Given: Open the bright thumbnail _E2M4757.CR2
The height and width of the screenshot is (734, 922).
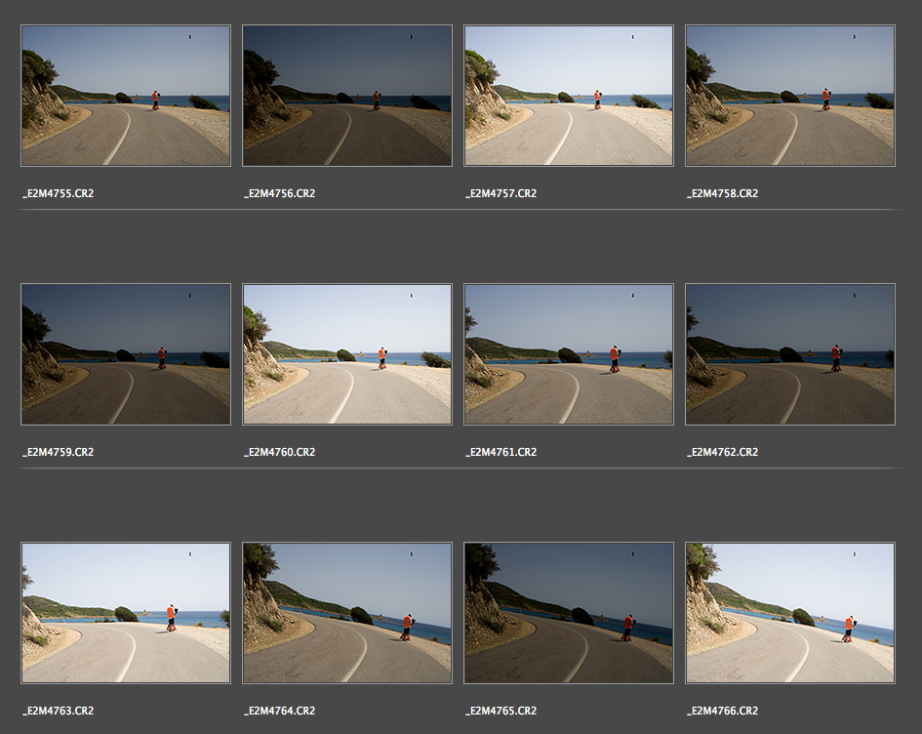Looking at the screenshot, I should pos(569,96).
